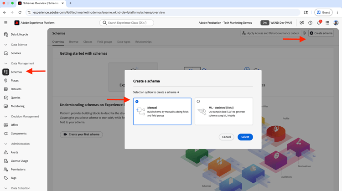Switch to the Relationships tab
Viewport: 342px width, 191px height.
[143, 42]
